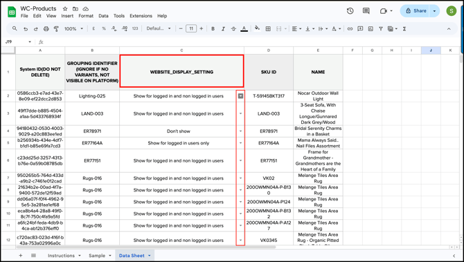
Task: Open the Insert menu
Action: click(67, 16)
